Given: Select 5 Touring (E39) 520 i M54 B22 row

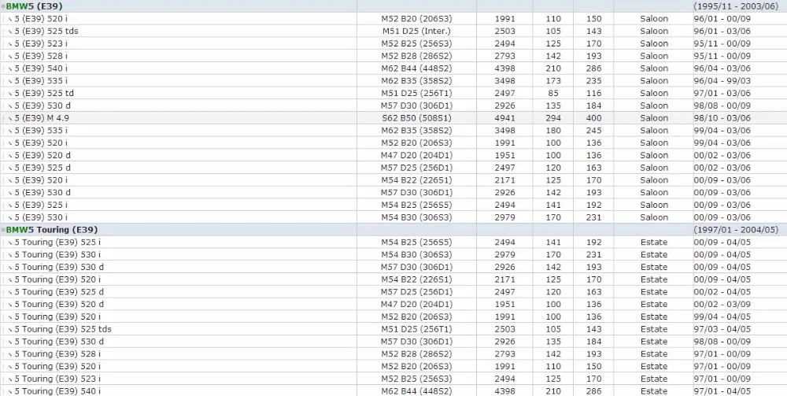Looking at the screenshot, I should pyautogui.click(x=393, y=279).
